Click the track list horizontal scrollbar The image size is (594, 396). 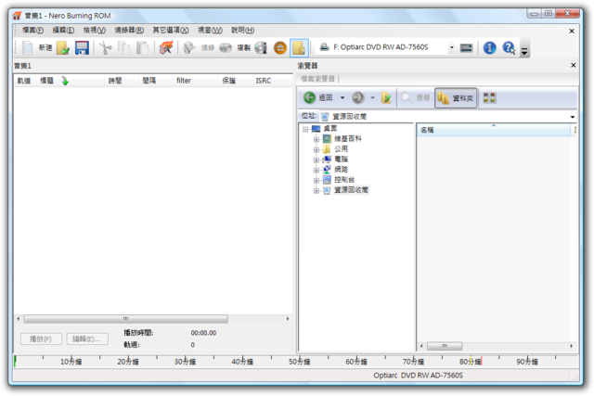(152, 319)
